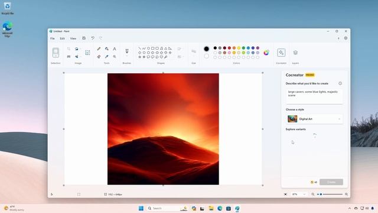Click the credits counter in Cocreator
The width and height of the screenshot is (378, 213).
314,182
